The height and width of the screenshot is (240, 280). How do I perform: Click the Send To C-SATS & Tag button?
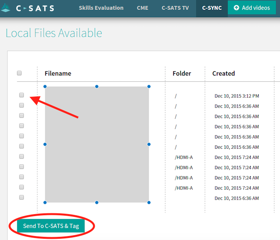(x=51, y=226)
